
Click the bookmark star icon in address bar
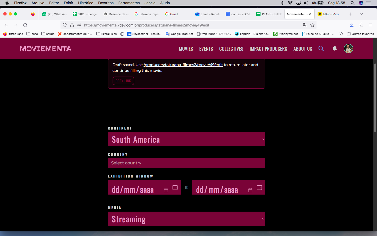(x=312, y=25)
